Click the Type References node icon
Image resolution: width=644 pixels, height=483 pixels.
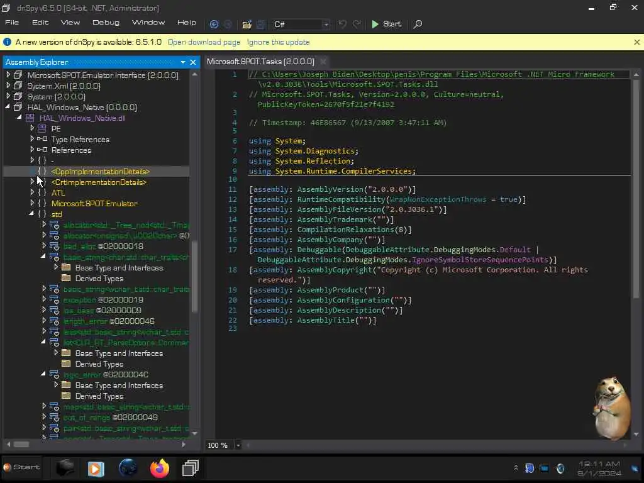[x=42, y=139]
